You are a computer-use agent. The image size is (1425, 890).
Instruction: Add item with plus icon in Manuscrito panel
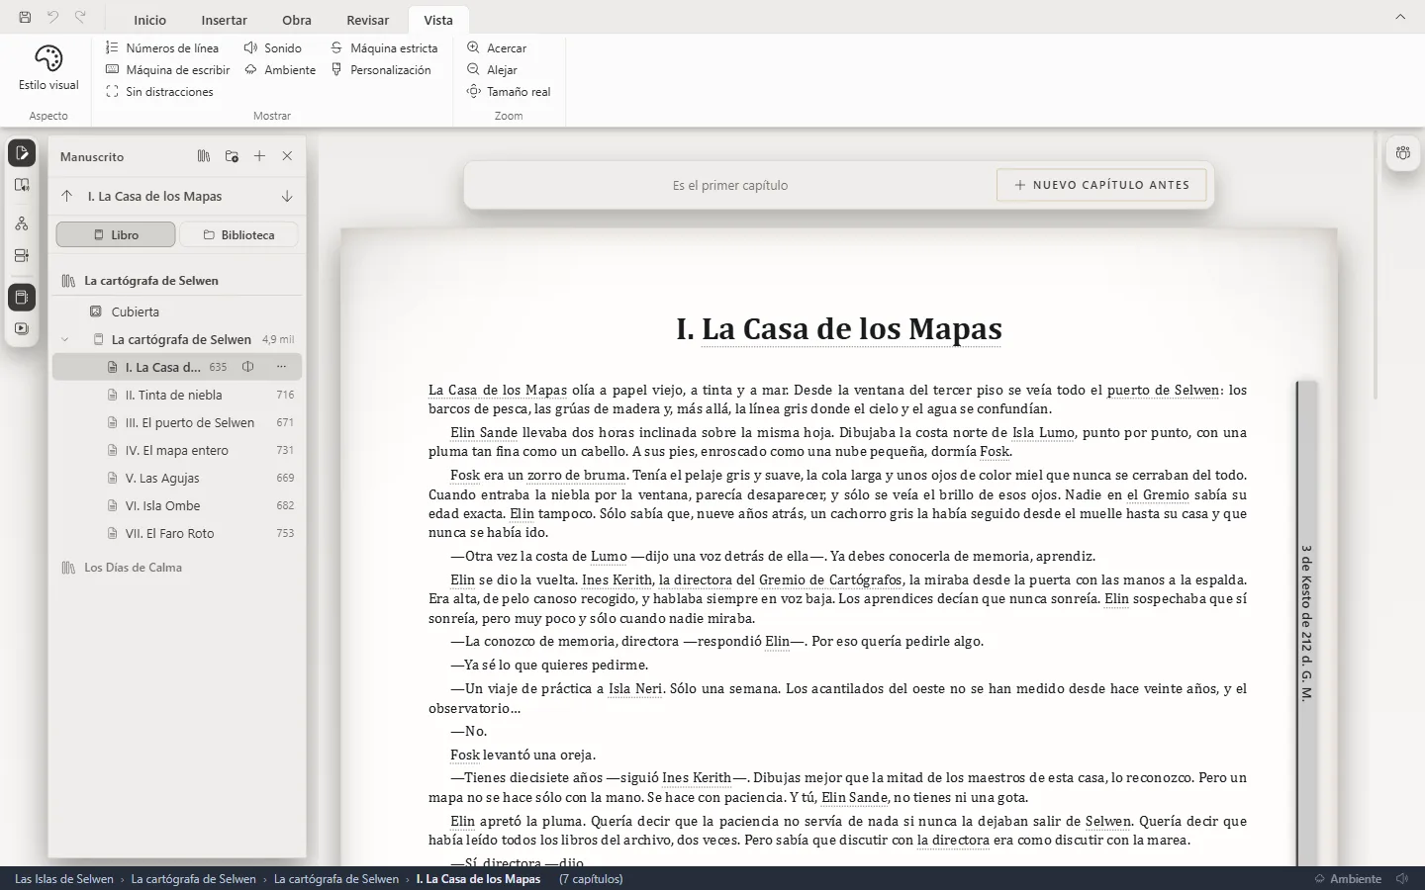259,156
